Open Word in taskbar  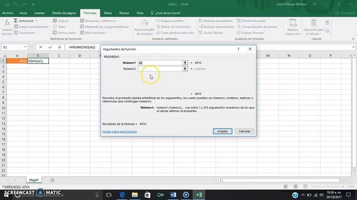coord(173,195)
